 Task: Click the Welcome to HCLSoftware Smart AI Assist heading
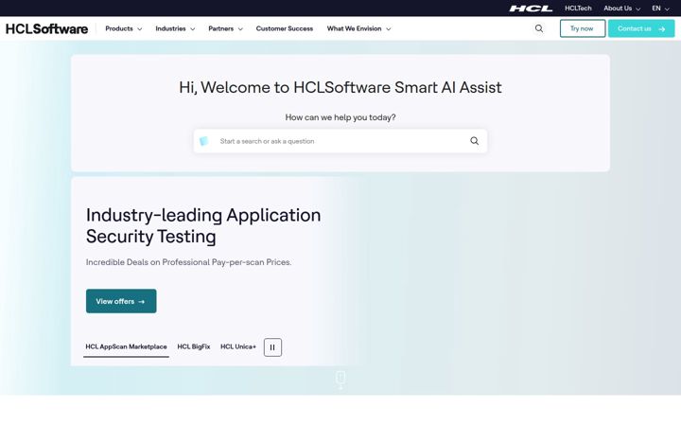(340, 87)
